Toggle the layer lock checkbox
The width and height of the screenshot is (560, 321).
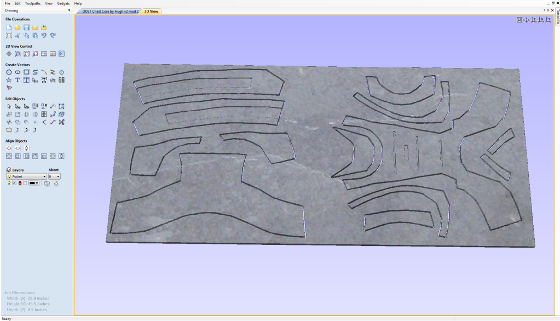pyautogui.click(x=25, y=183)
